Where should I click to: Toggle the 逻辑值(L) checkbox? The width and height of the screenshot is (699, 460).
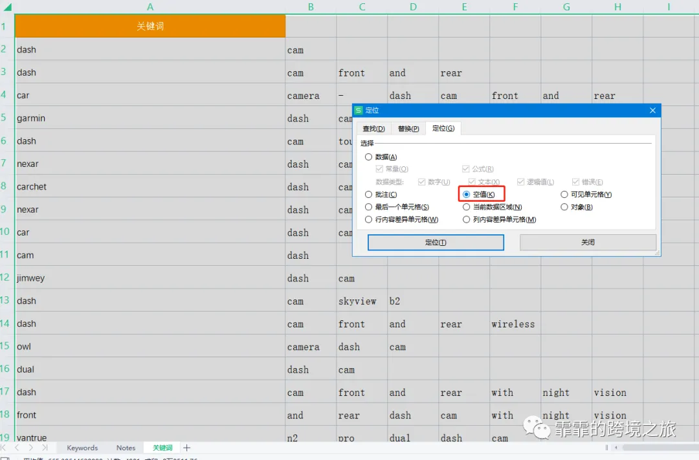click(520, 181)
